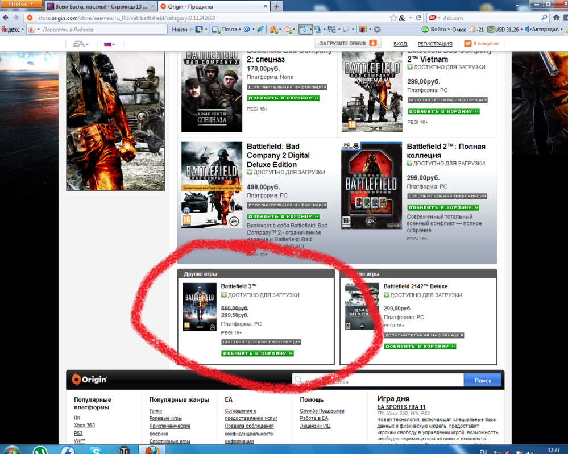This screenshot has width=568, height=454.
Task: Open the Xbox 360 platform link
Action: 84,426
